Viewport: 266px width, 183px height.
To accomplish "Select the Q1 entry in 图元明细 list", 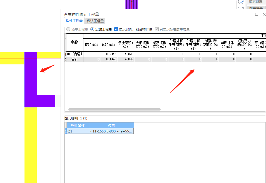I will point(78,131).
